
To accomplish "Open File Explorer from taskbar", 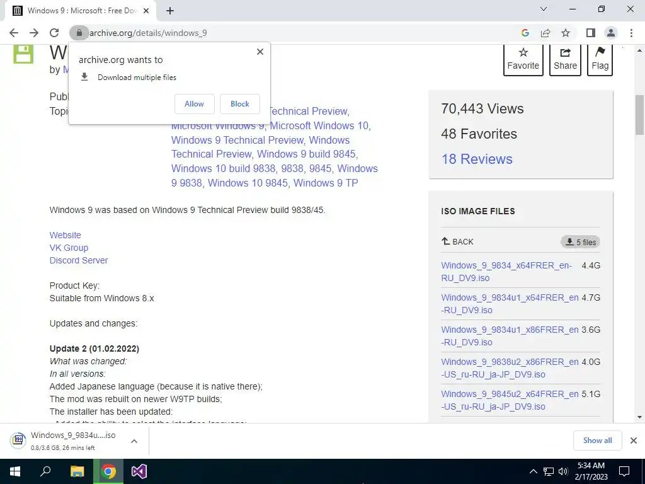I will click(77, 471).
